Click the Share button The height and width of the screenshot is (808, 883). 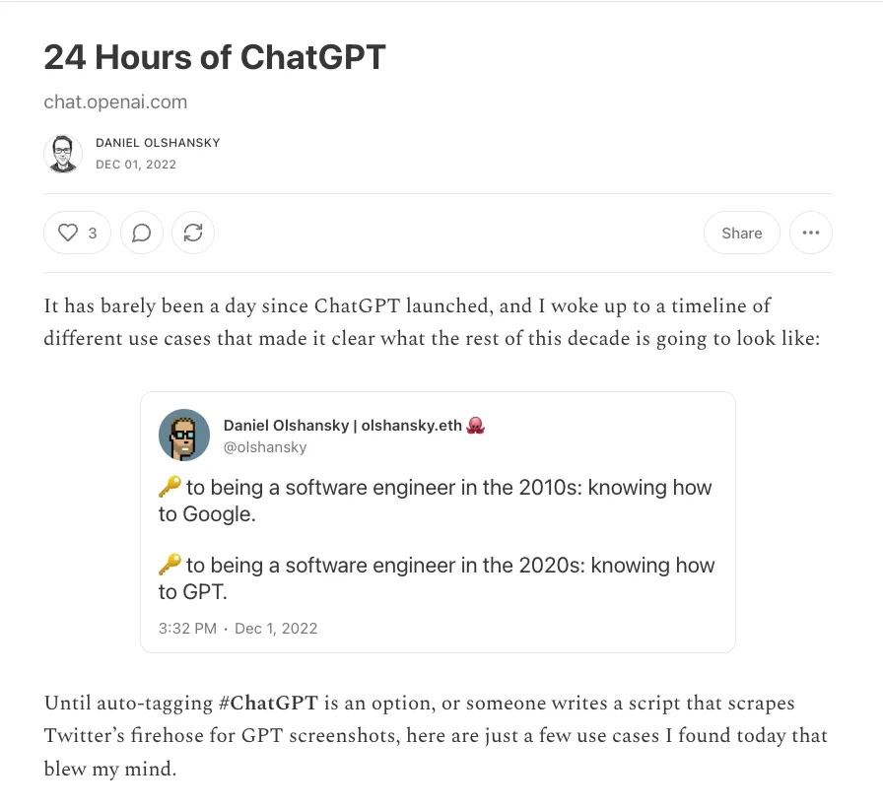pyautogui.click(x=741, y=233)
